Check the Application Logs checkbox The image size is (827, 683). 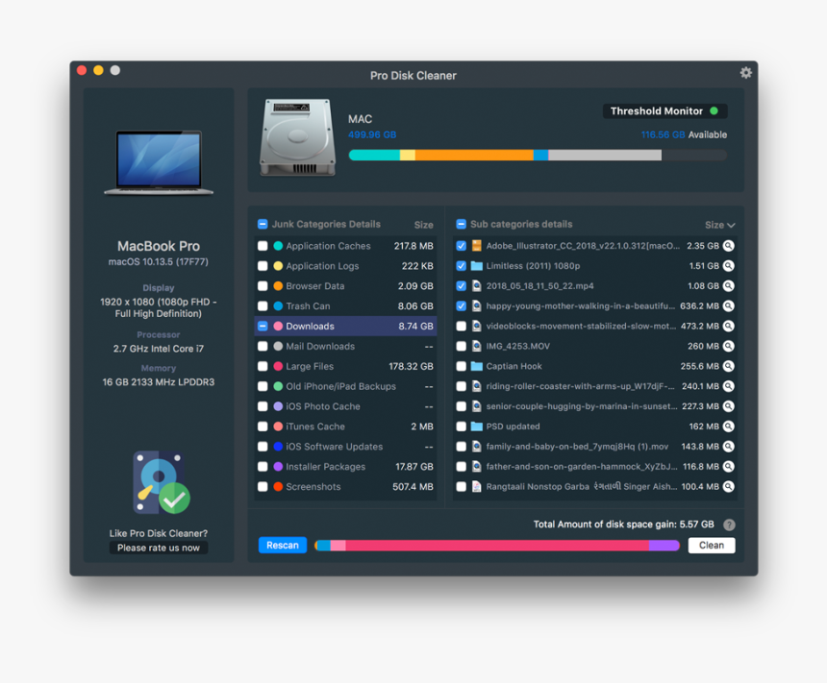pyautogui.click(x=263, y=265)
